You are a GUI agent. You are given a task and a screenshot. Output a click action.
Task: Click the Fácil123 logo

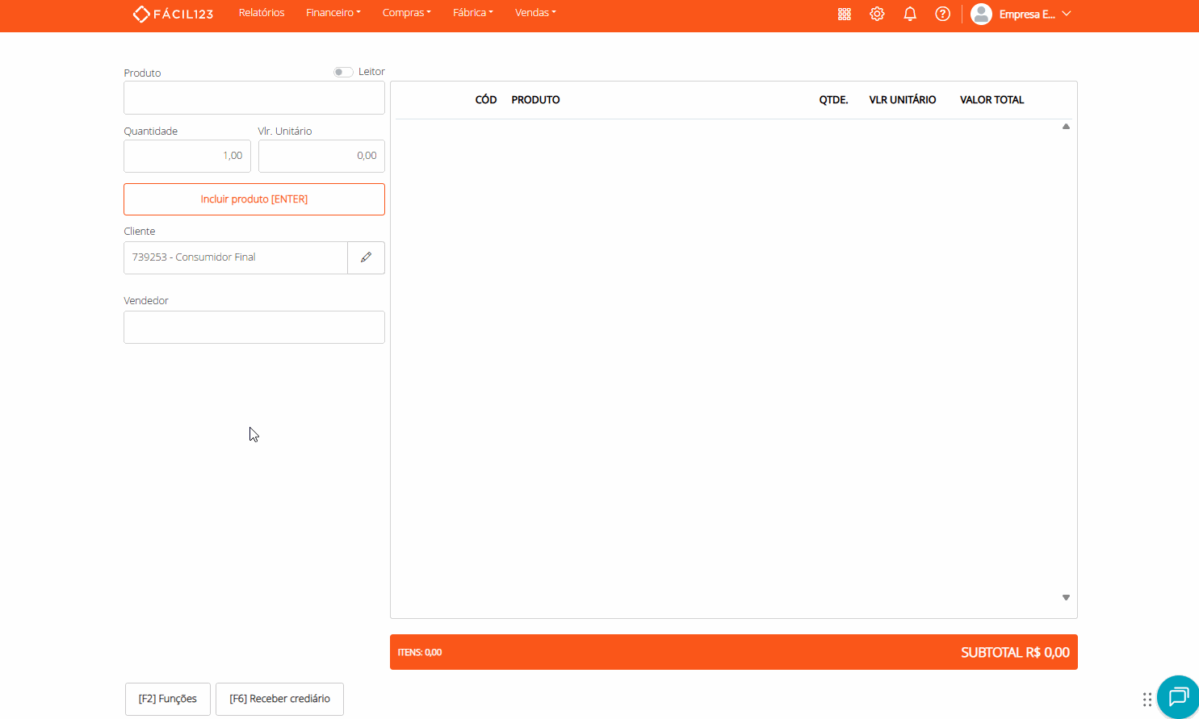[x=173, y=14]
